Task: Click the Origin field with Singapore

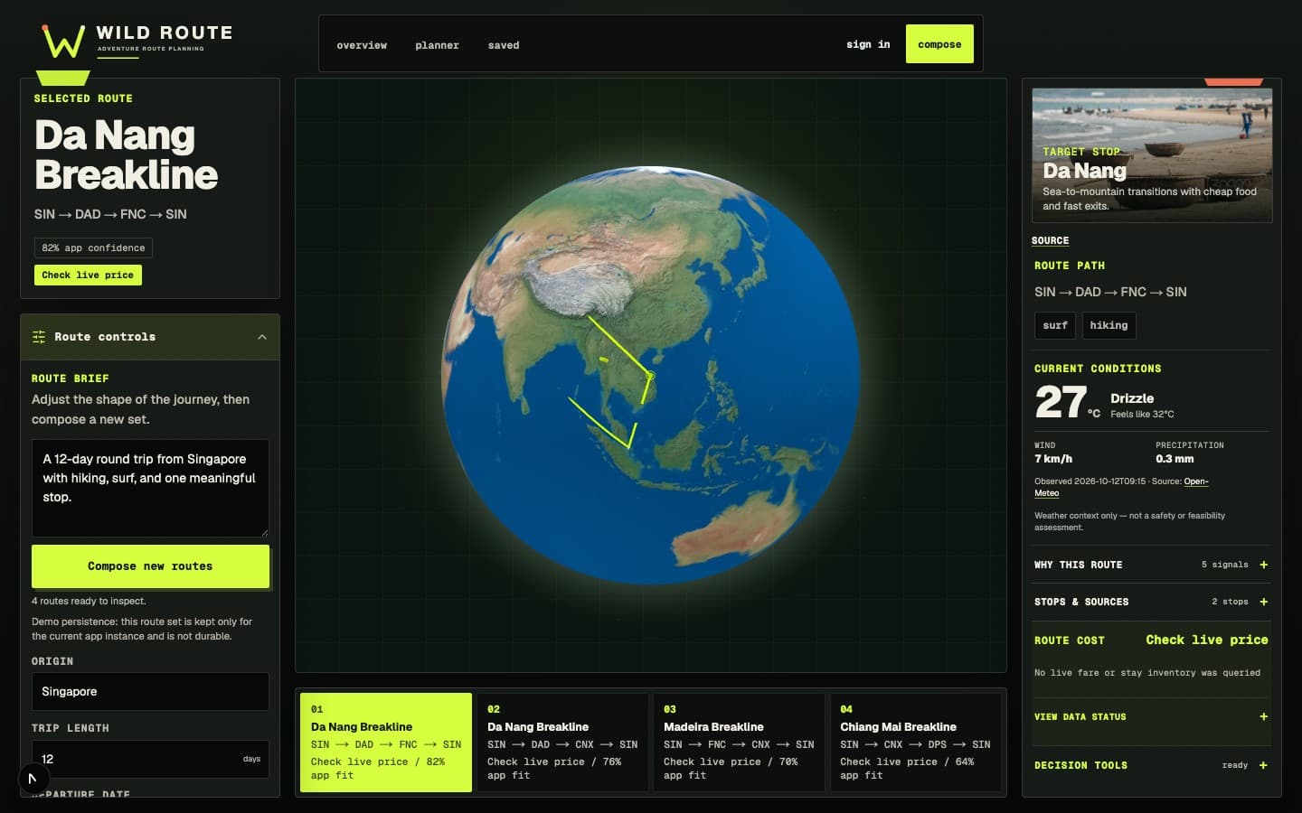Action: point(150,691)
